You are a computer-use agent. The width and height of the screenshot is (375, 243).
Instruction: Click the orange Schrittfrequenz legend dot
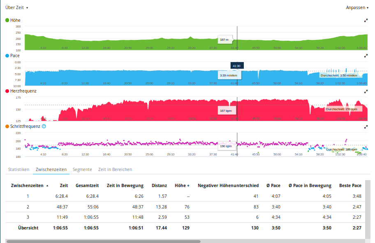click(7, 127)
